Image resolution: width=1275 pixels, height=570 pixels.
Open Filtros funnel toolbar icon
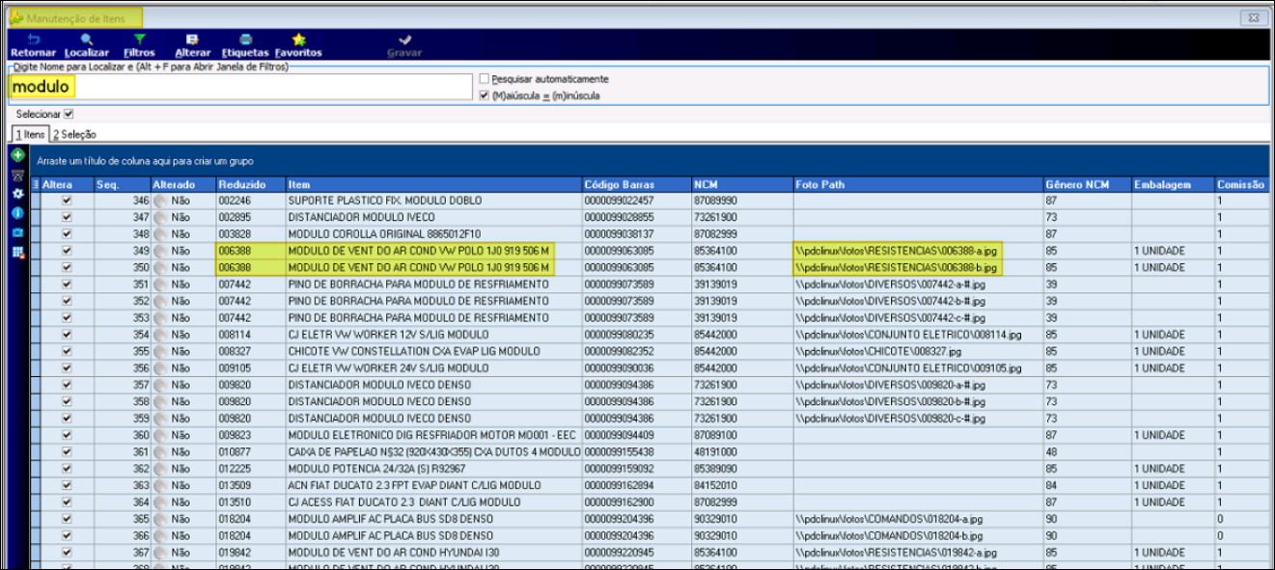[x=140, y=40]
